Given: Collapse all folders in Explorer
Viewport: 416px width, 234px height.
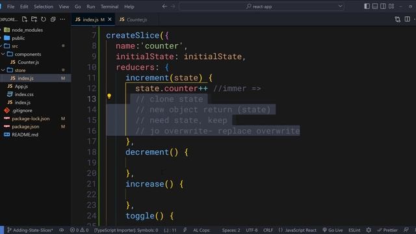Looking at the screenshot, I should [x=53, y=19].
